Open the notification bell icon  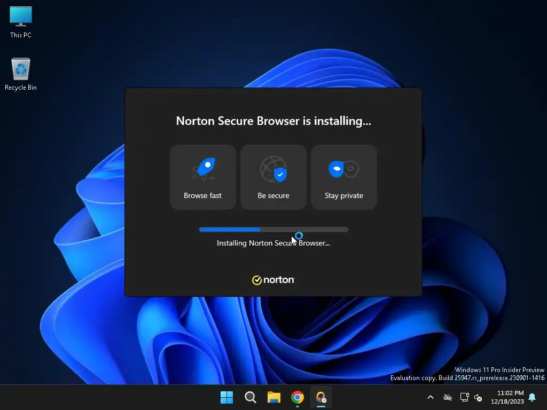[x=533, y=397]
